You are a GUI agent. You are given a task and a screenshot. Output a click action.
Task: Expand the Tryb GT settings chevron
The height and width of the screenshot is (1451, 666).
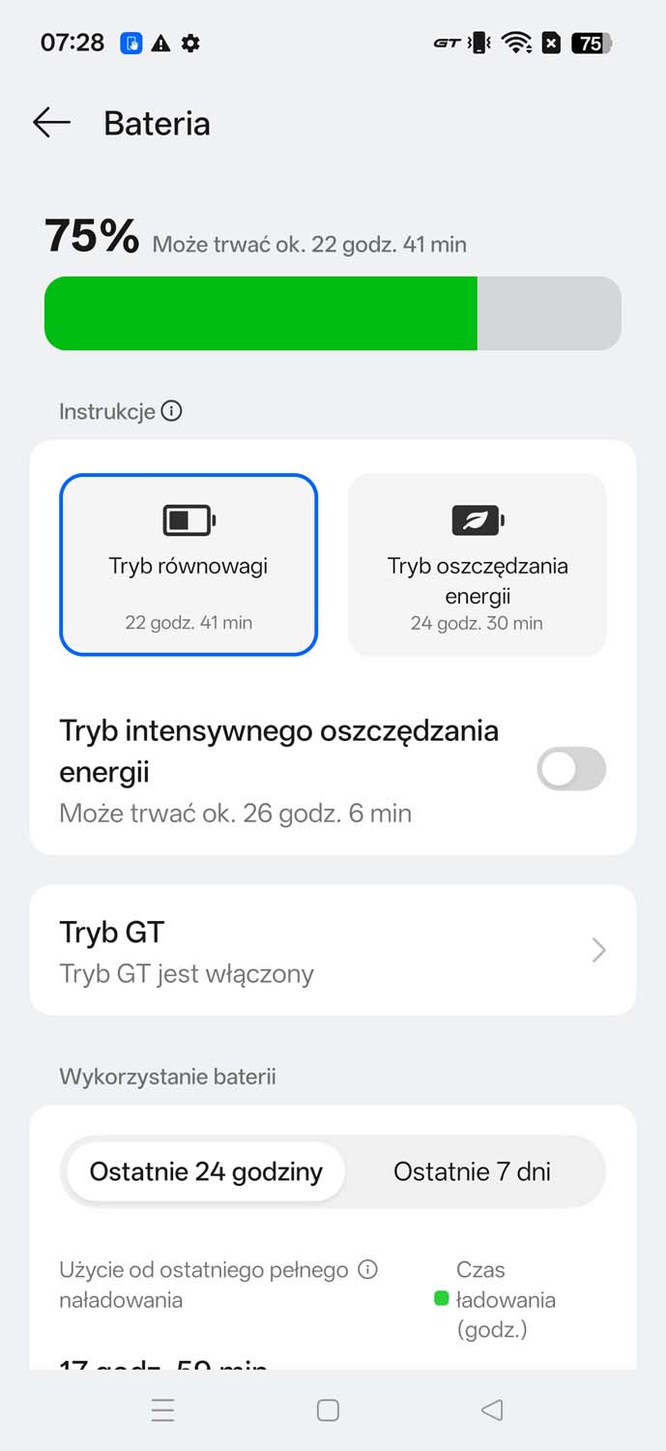point(598,950)
